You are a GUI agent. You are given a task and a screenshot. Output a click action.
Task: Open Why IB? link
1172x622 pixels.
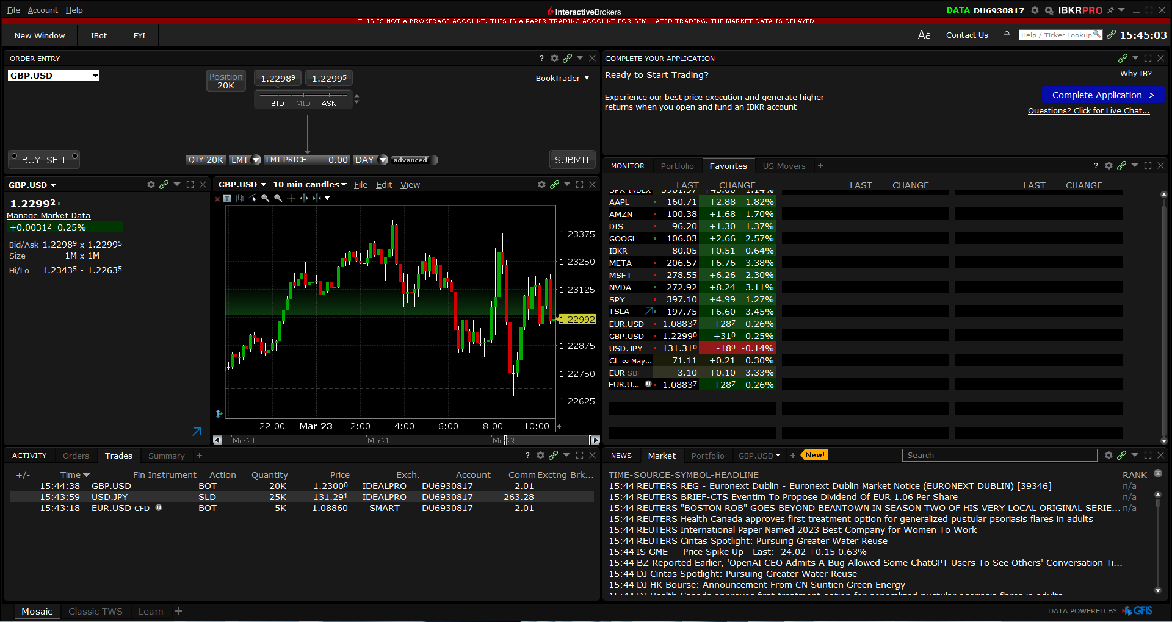(1136, 74)
